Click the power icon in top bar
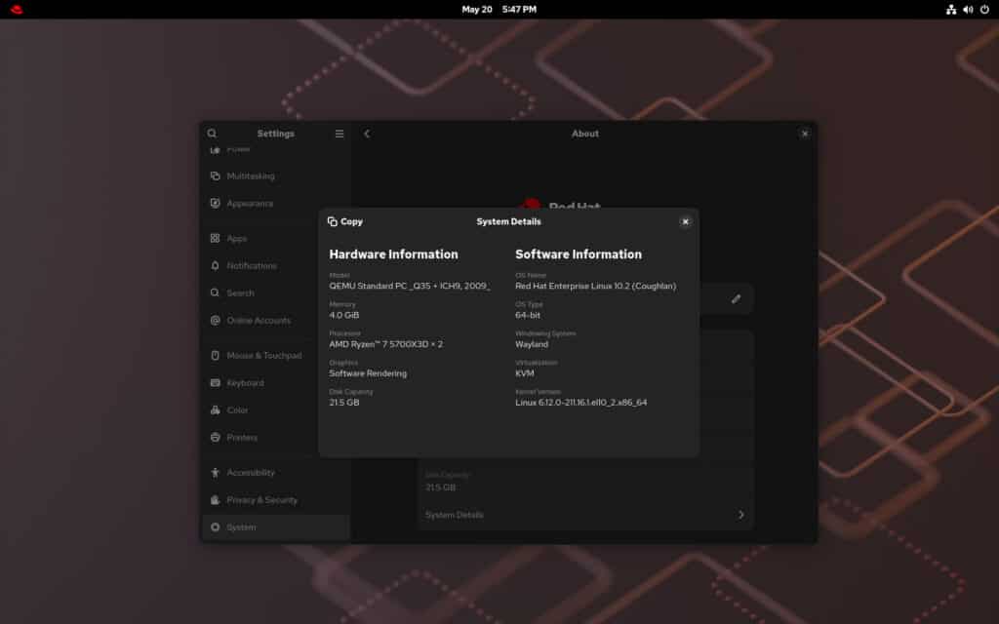Image resolution: width=999 pixels, height=624 pixels. pos(984,10)
